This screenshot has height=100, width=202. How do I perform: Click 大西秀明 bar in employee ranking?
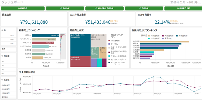159,48
